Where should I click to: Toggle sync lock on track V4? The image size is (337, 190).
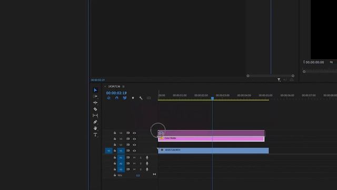tap(128, 133)
